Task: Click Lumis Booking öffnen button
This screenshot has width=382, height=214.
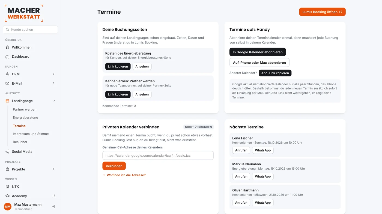Action: (x=322, y=12)
